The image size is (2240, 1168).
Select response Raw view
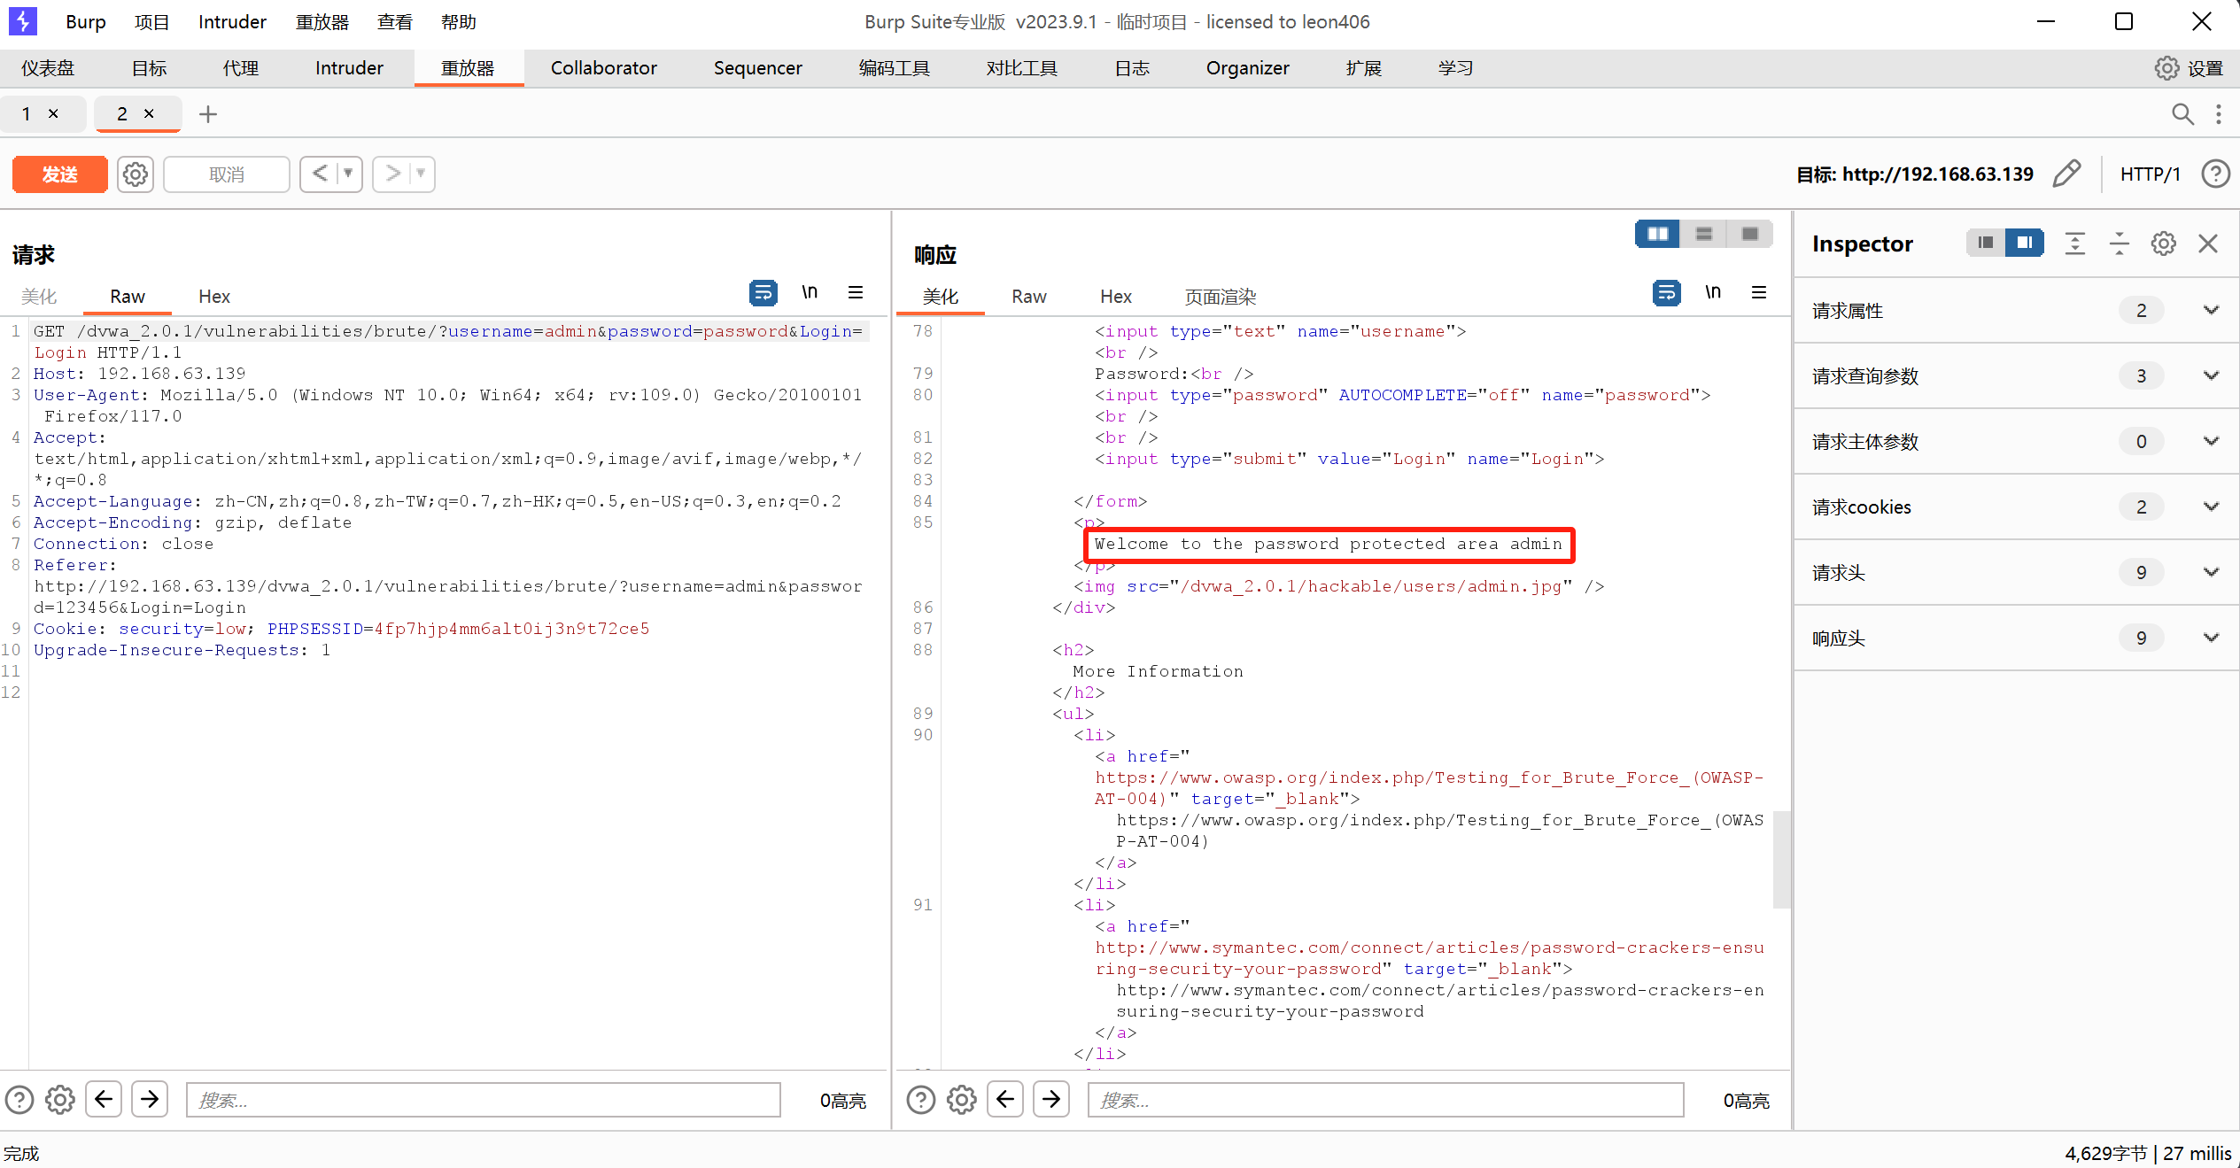pyautogui.click(x=1028, y=297)
